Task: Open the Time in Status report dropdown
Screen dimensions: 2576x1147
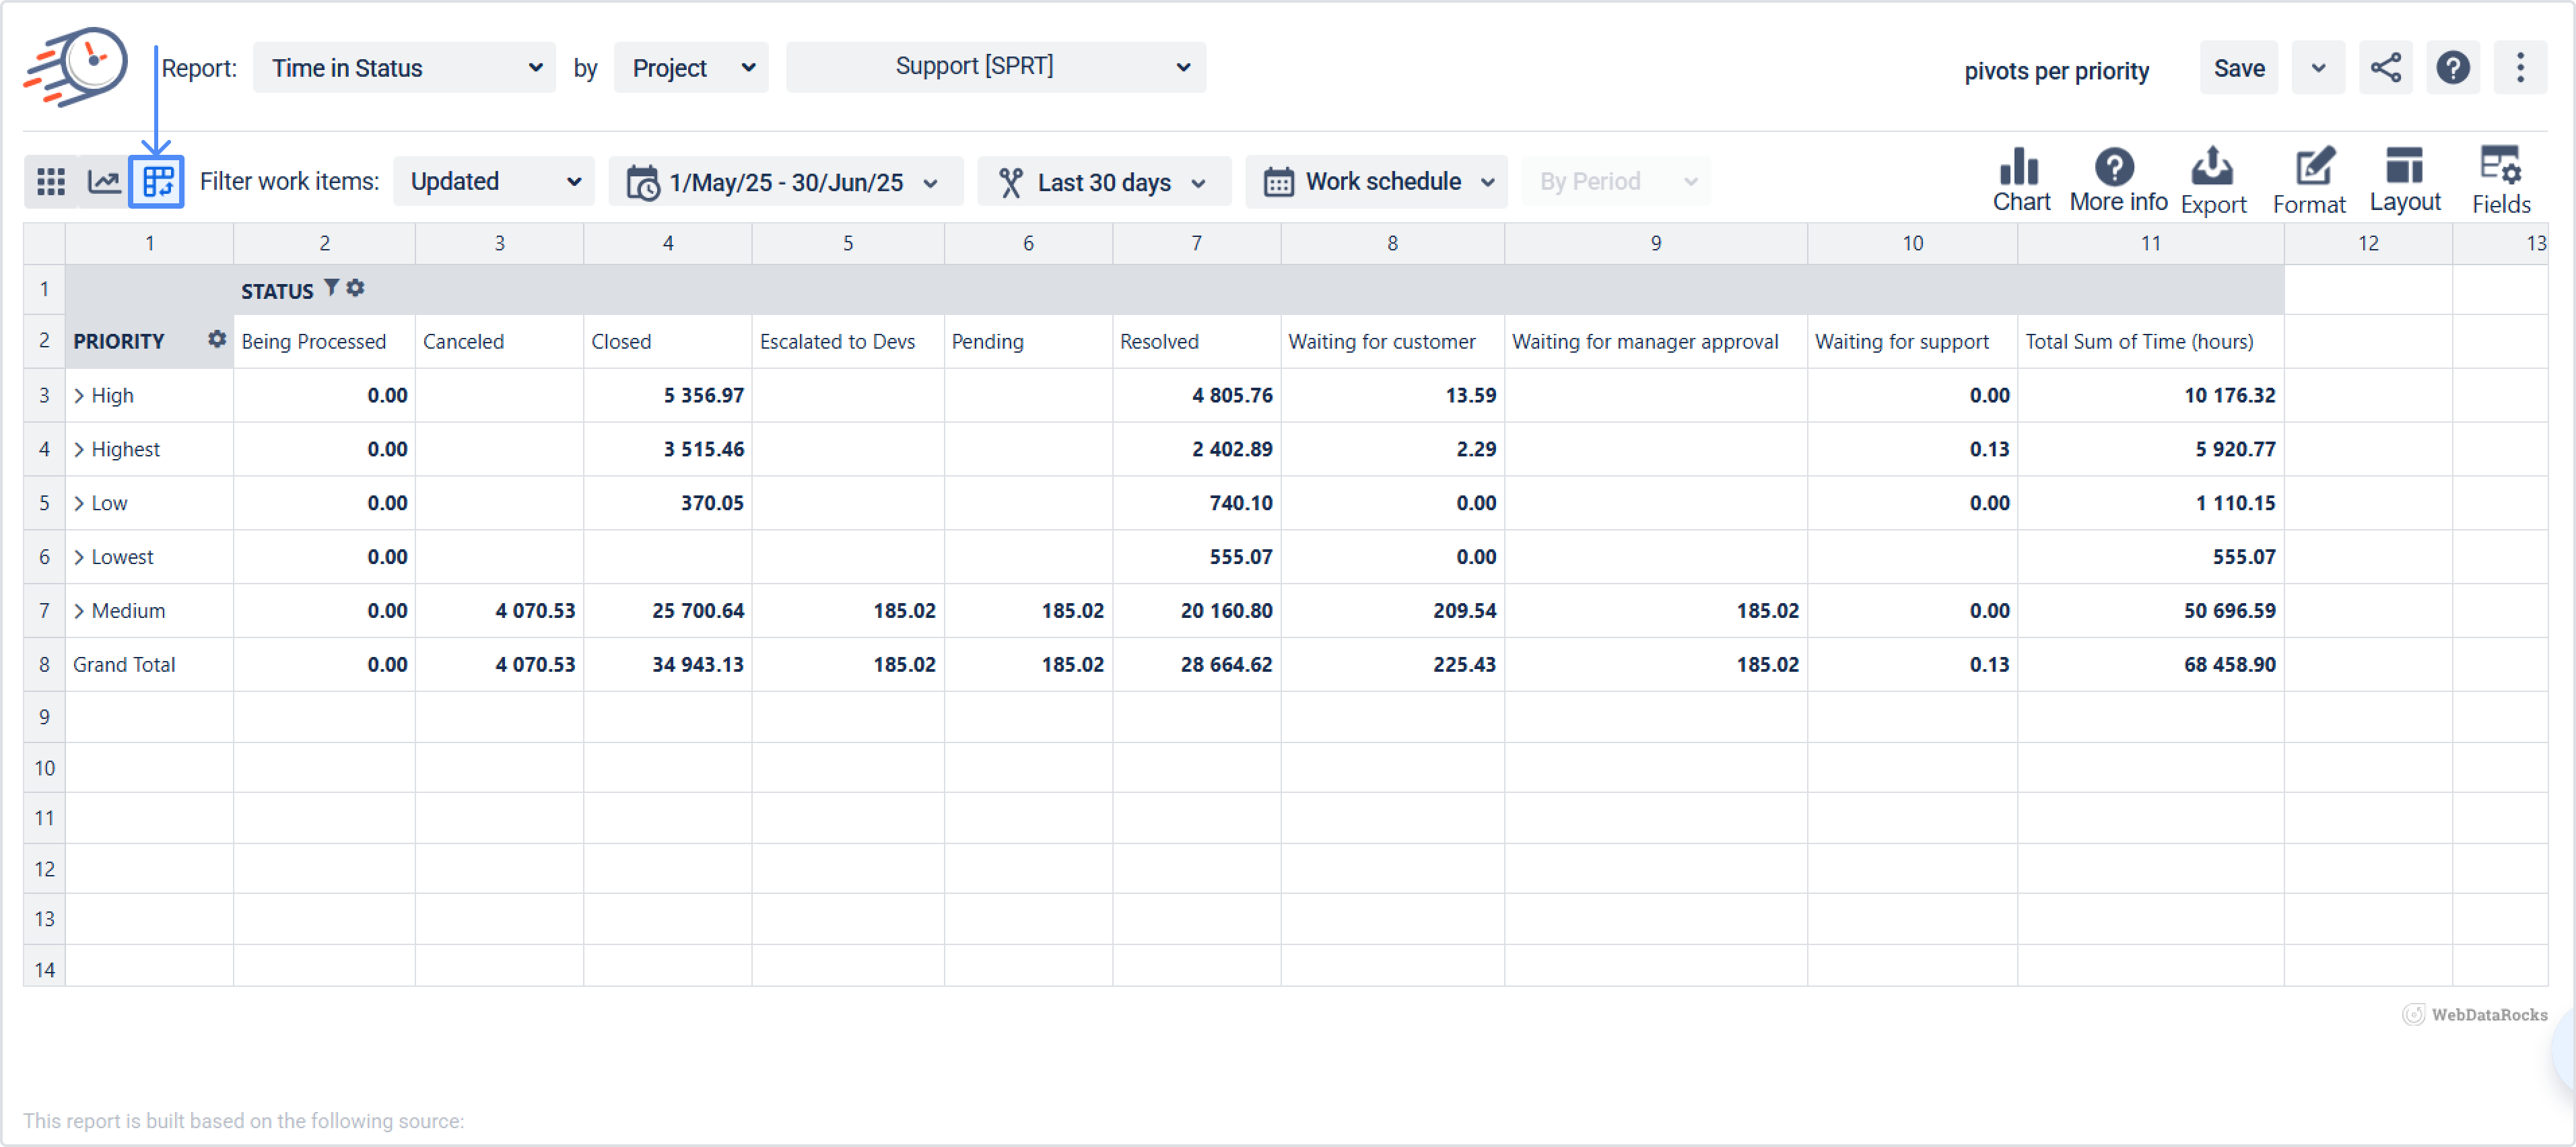Action: click(404, 67)
